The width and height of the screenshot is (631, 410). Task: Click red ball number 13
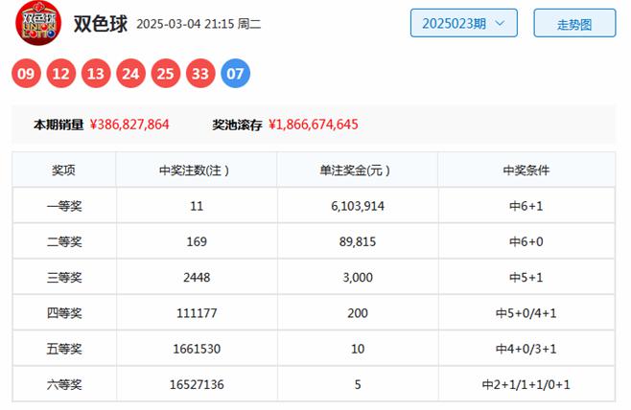click(x=97, y=73)
